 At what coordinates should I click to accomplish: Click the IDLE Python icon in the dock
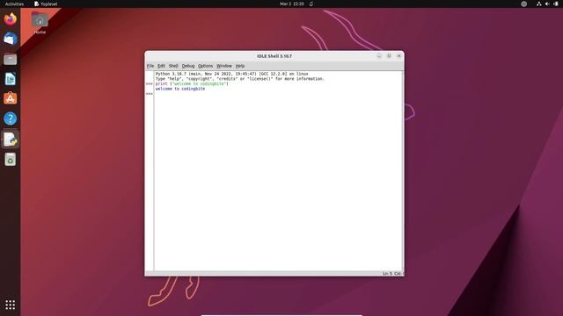pos(10,139)
